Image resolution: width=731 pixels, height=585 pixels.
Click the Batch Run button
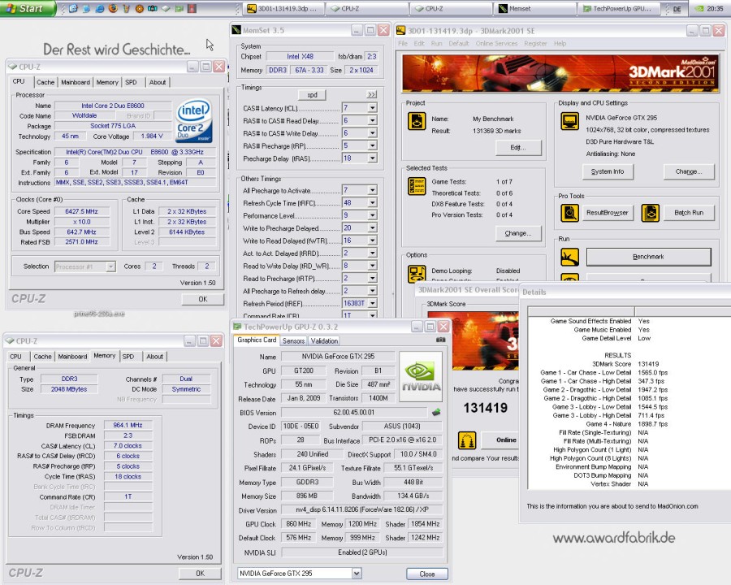click(689, 213)
